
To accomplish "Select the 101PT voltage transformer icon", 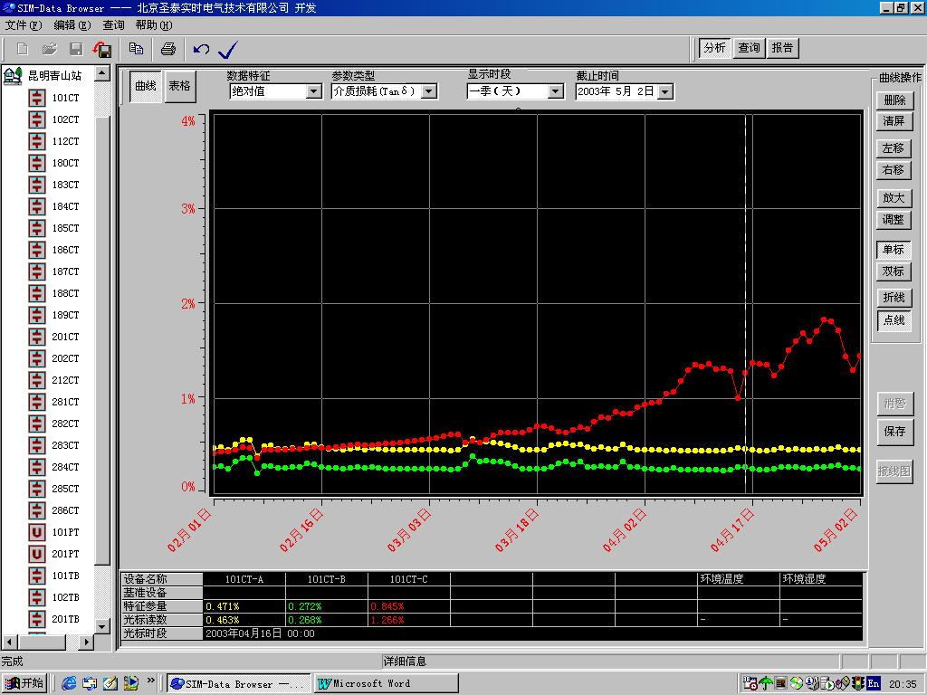I will [x=37, y=532].
